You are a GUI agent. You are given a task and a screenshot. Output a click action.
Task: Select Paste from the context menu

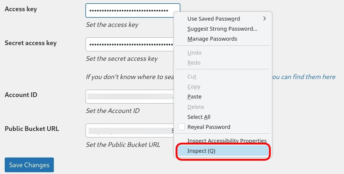(195, 97)
